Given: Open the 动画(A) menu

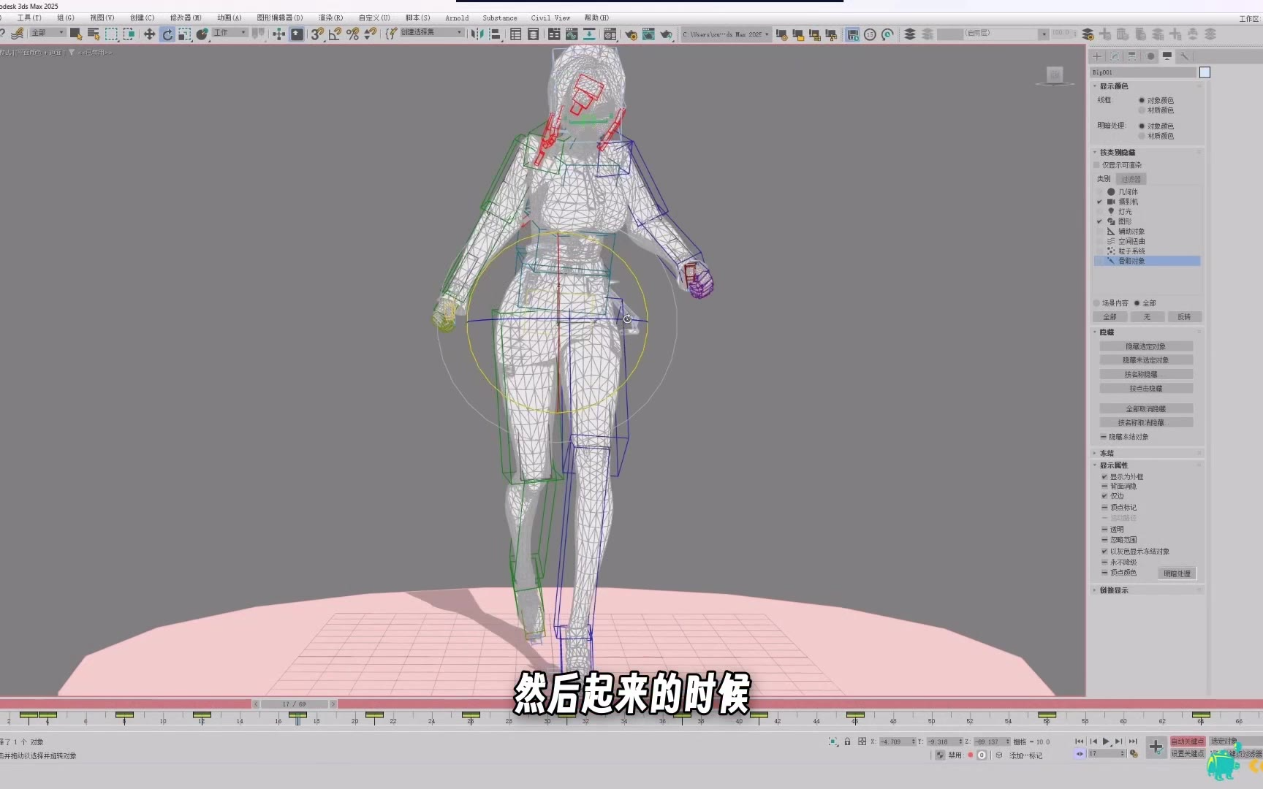Looking at the screenshot, I should [229, 18].
